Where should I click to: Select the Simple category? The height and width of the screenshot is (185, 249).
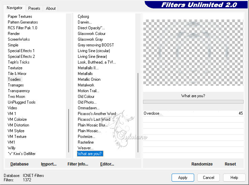13,45
